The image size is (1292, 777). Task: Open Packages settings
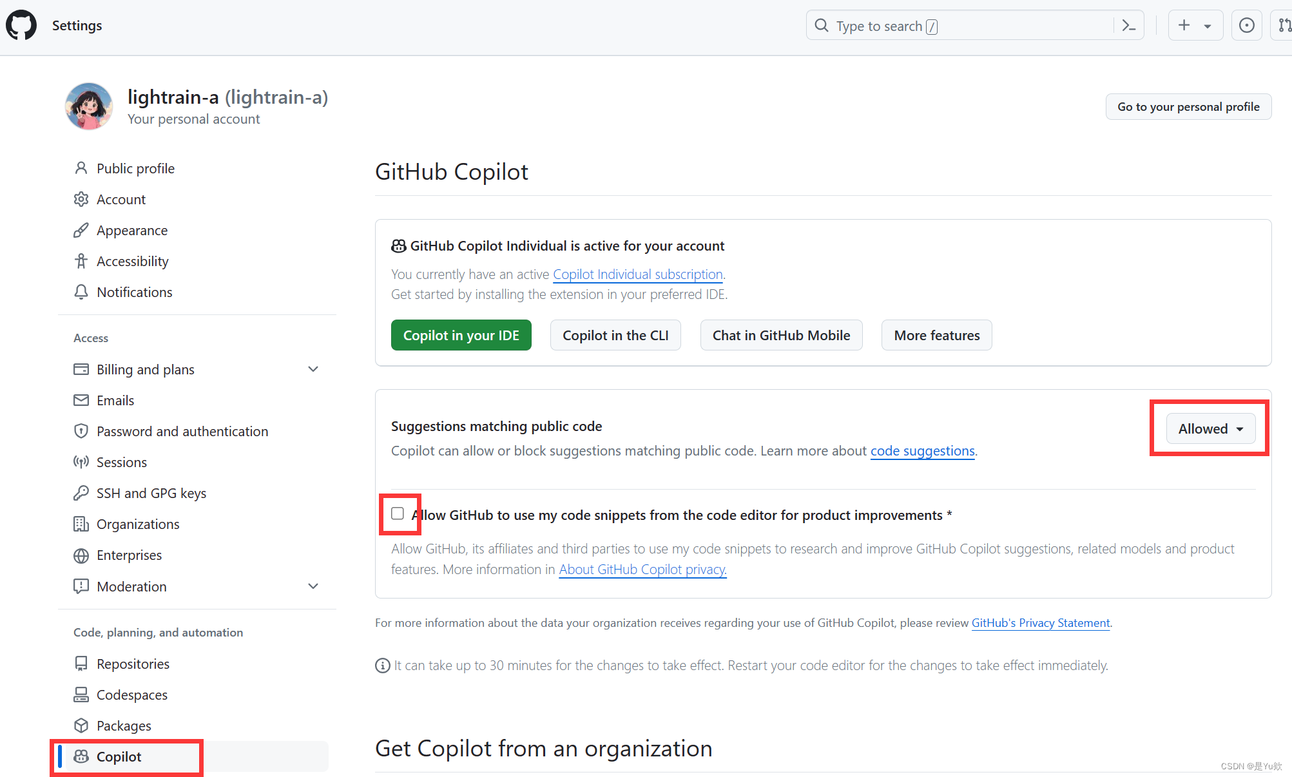point(124,725)
